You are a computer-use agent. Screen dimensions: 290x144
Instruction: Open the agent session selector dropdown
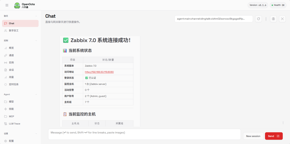point(214,19)
